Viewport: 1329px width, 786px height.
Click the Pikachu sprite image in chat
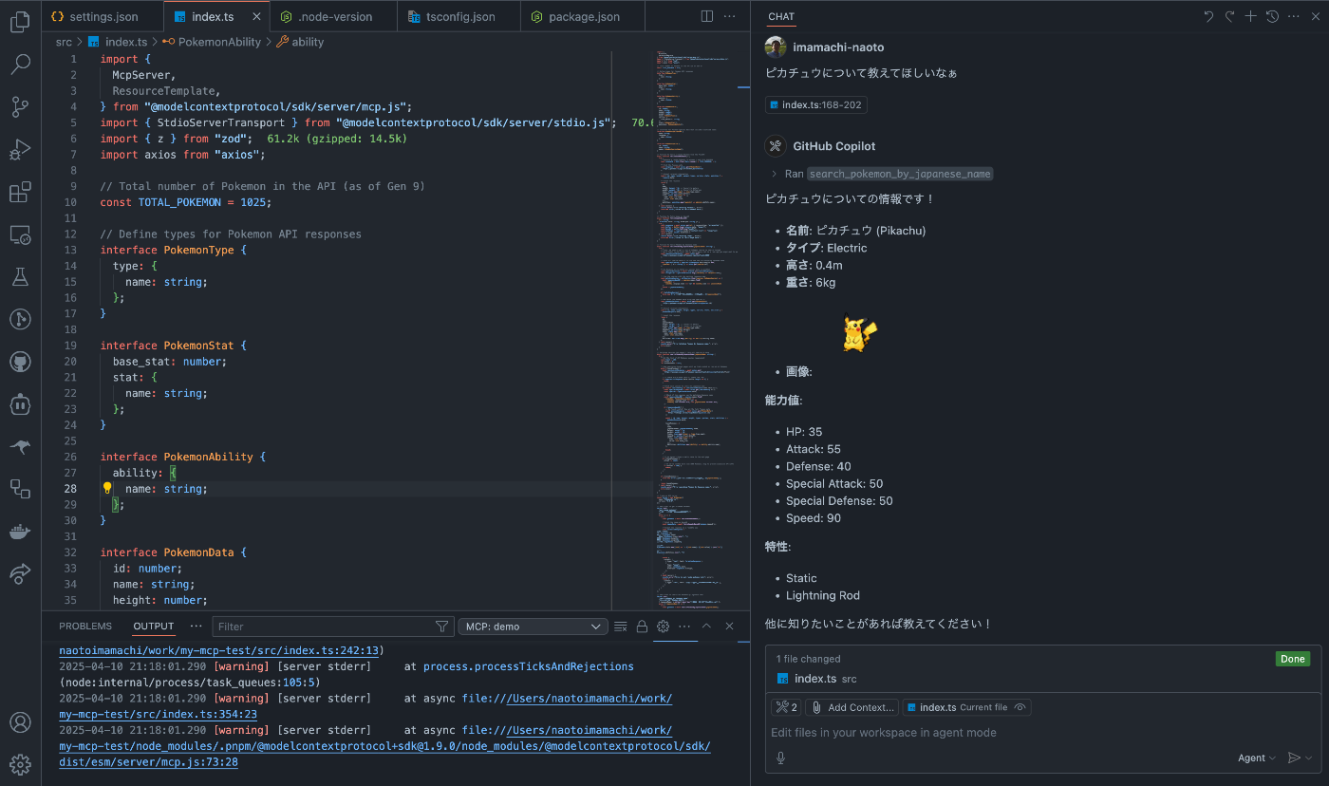(859, 333)
